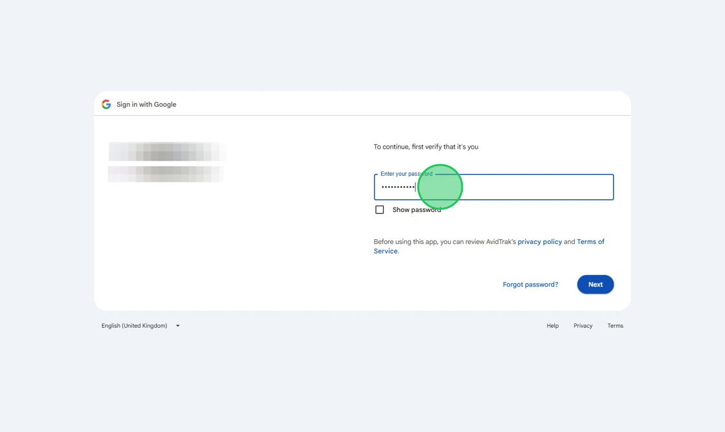Click the Forgot password? link
The image size is (725, 432).
[530, 285]
